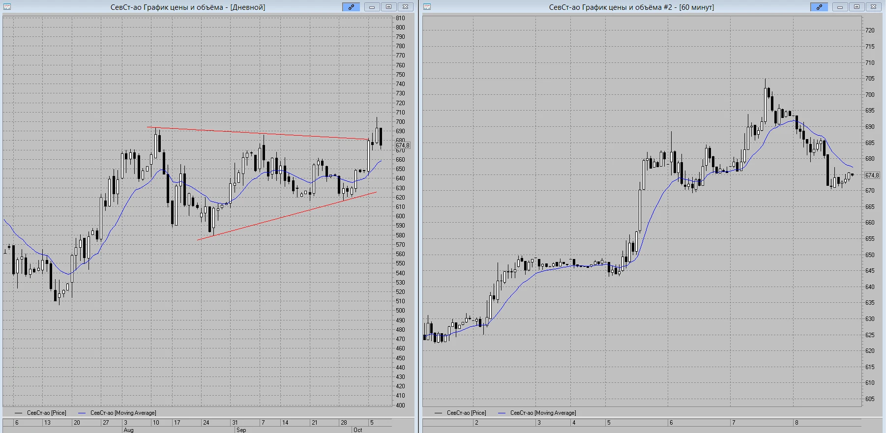Maximize the daily chart window
Screen dimensions: 886x433
pyautogui.click(x=388, y=7)
